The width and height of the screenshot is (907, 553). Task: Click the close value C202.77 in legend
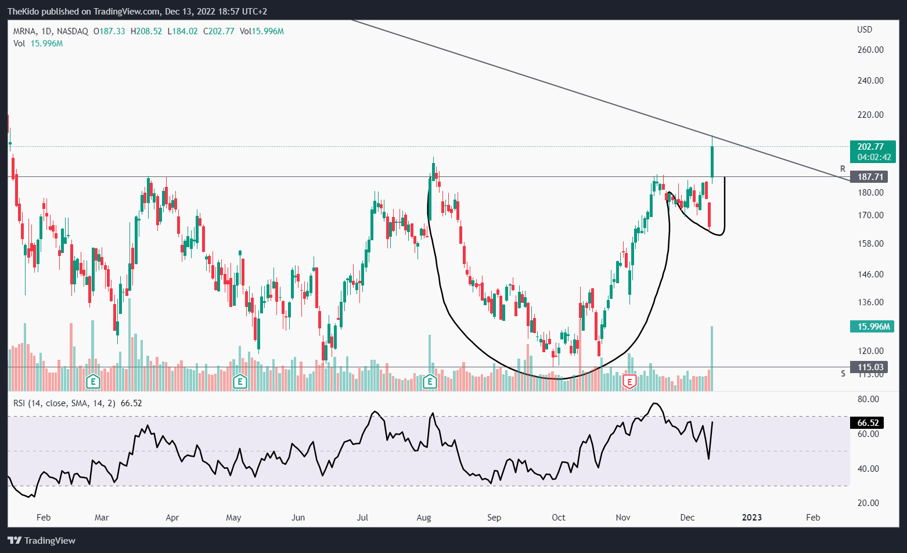(219, 31)
